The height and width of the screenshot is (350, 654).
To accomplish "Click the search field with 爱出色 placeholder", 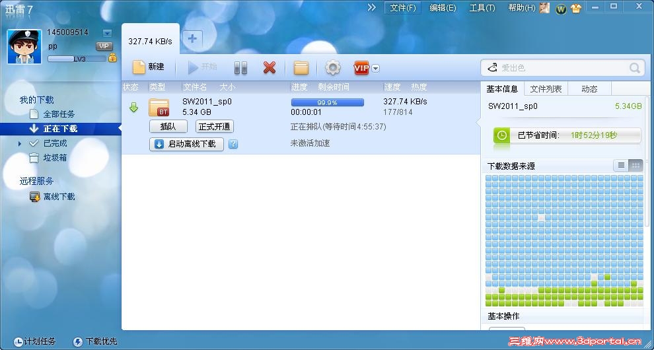I will point(562,67).
